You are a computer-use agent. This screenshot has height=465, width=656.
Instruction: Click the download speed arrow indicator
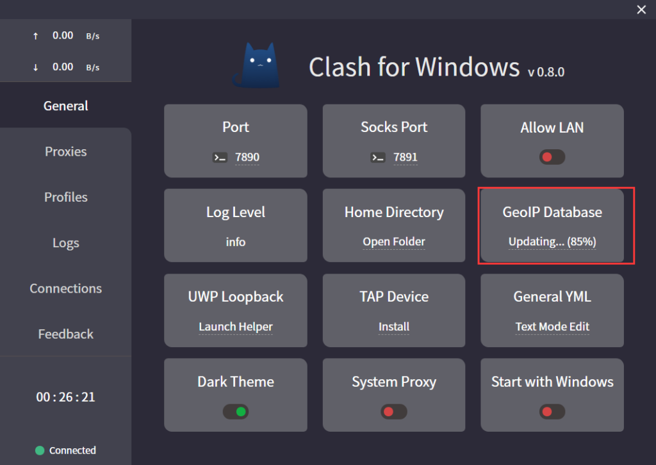tap(35, 67)
